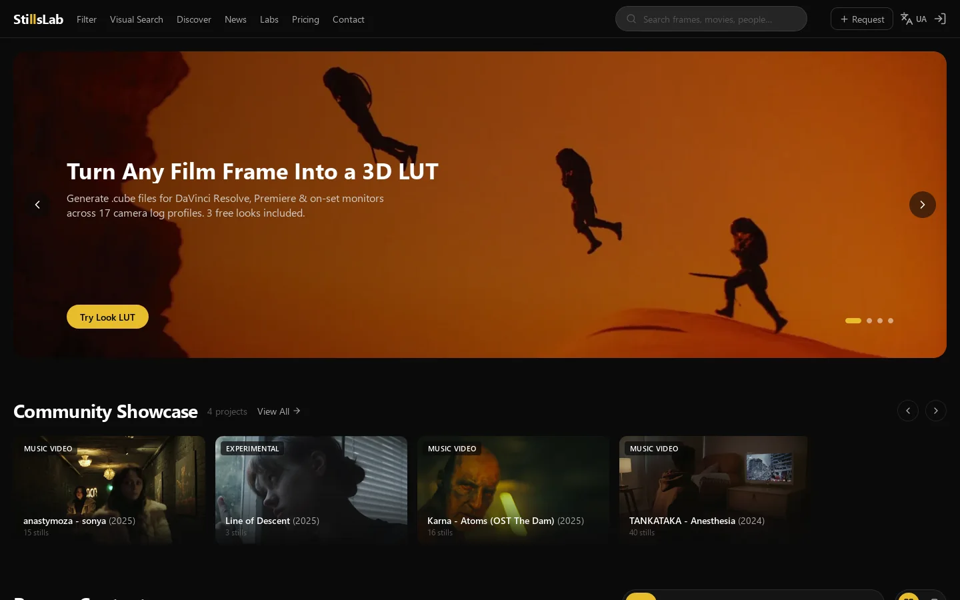Open the Karna - Atoms project card
Viewport: 960px width, 600px height.
tap(513, 490)
